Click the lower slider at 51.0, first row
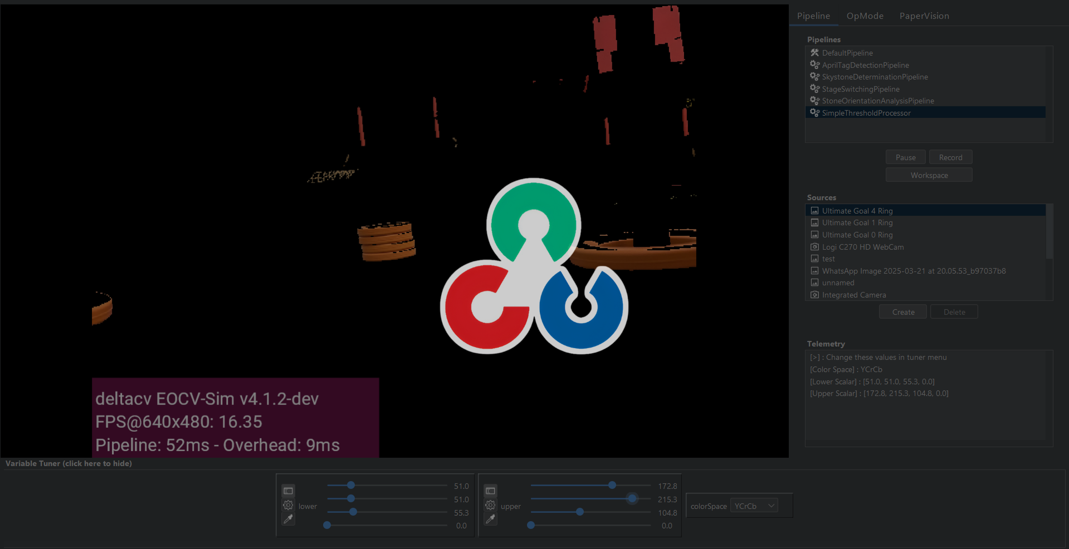Image resolution: width=1069 pixels, height=549 pixels. [x=387, y=486]
